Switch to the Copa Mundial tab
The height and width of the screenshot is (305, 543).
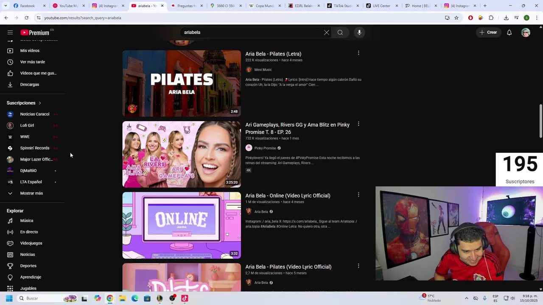pos(264,6)
